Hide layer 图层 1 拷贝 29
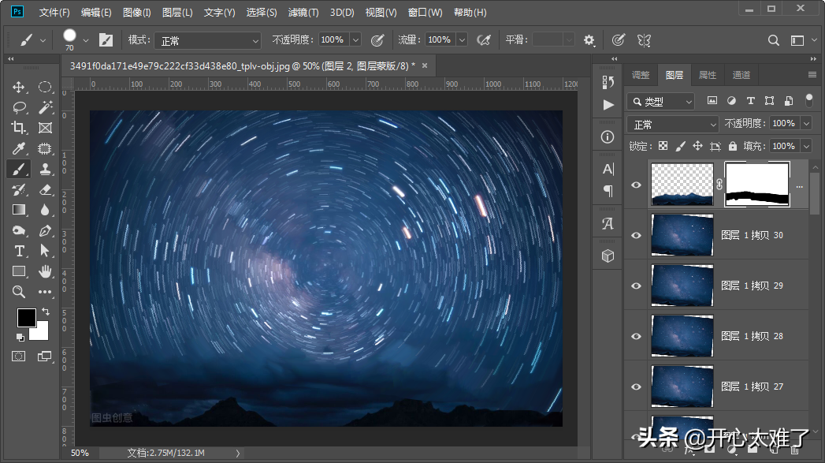 (636, 286)
